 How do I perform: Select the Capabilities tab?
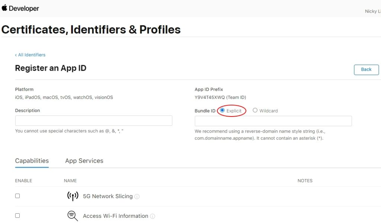coord(32,161)
